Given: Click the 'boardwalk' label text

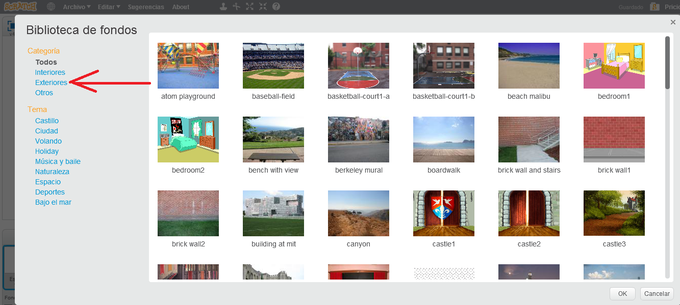Looking at the screenshot, I should coord(444,170).
